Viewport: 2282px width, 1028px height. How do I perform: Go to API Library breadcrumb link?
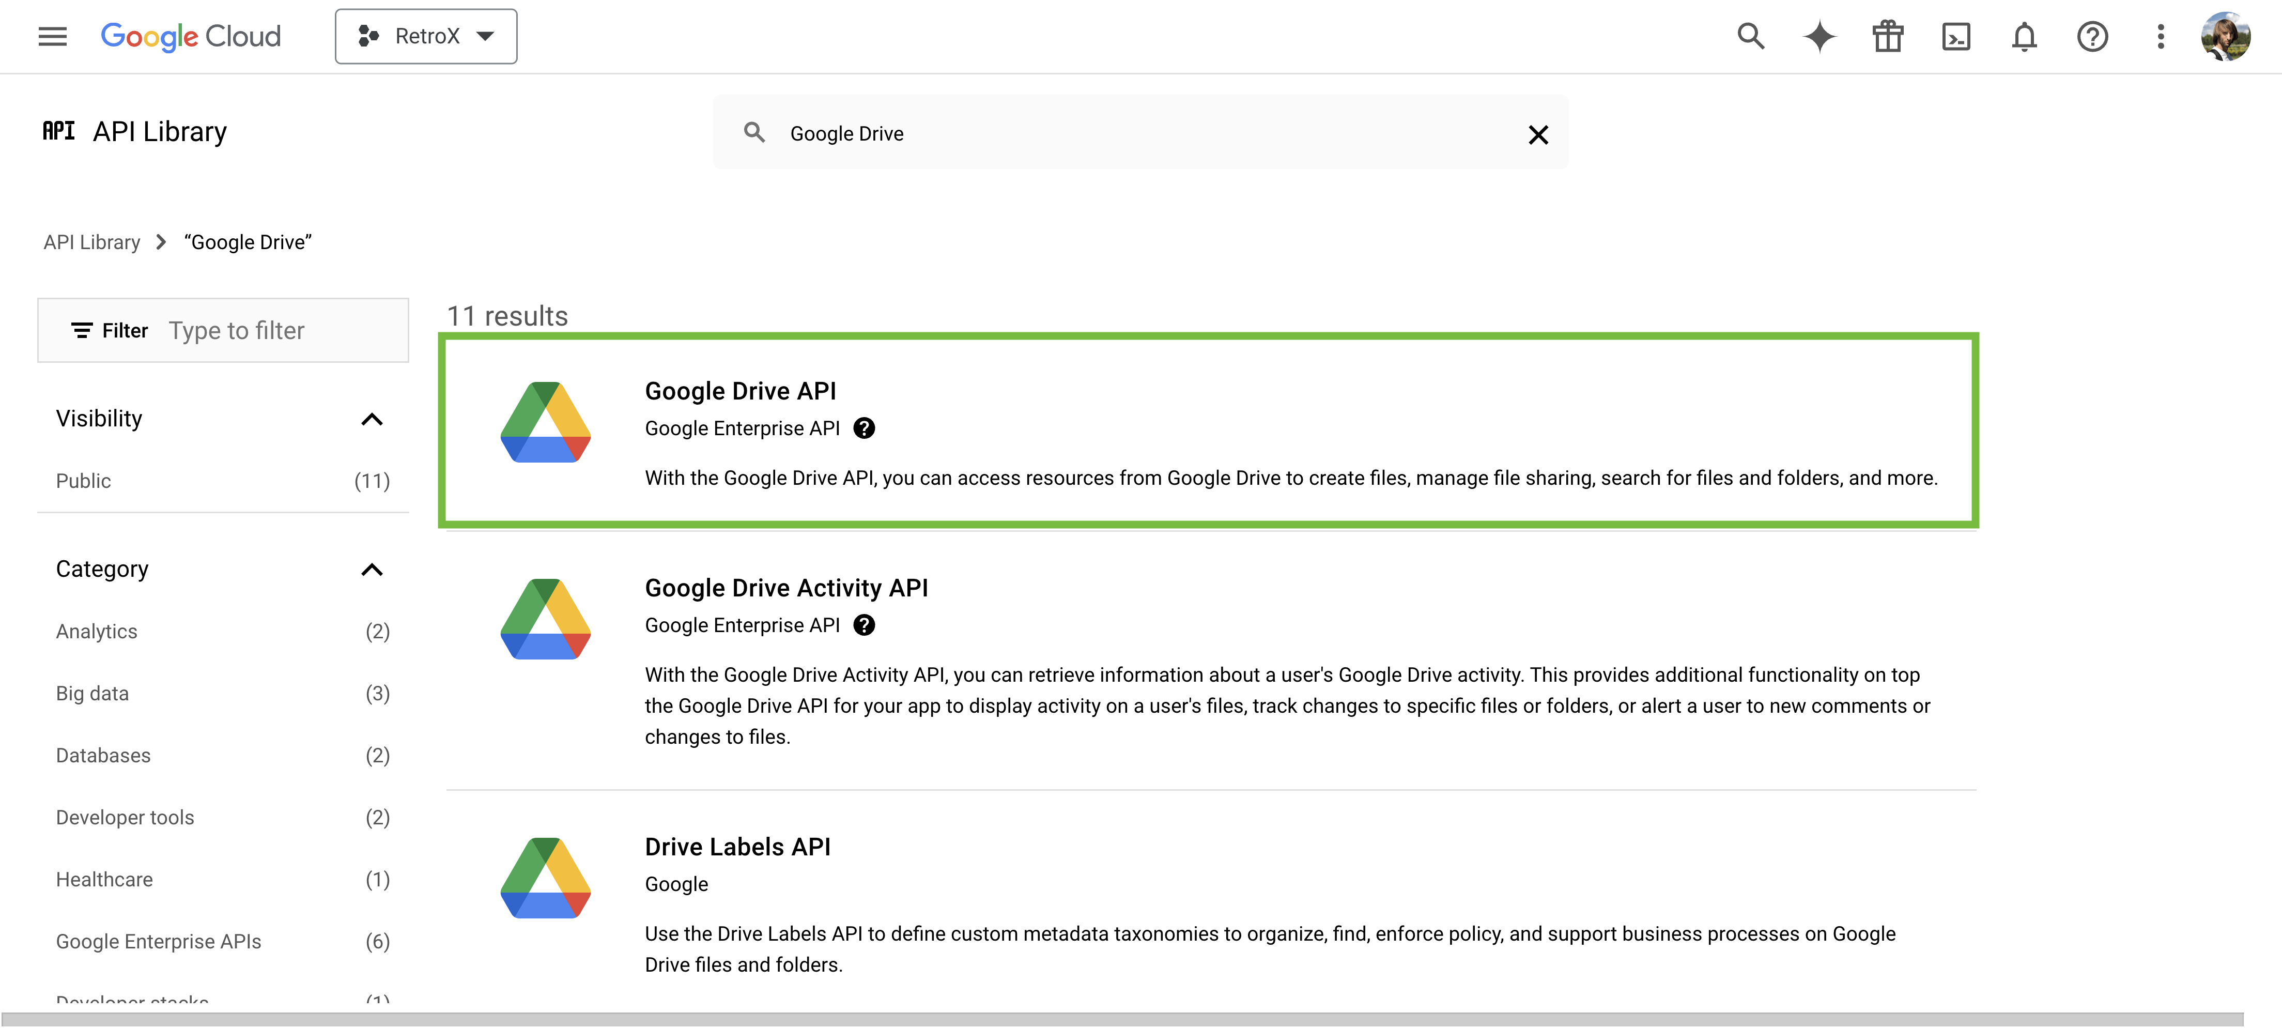[92, 242]
